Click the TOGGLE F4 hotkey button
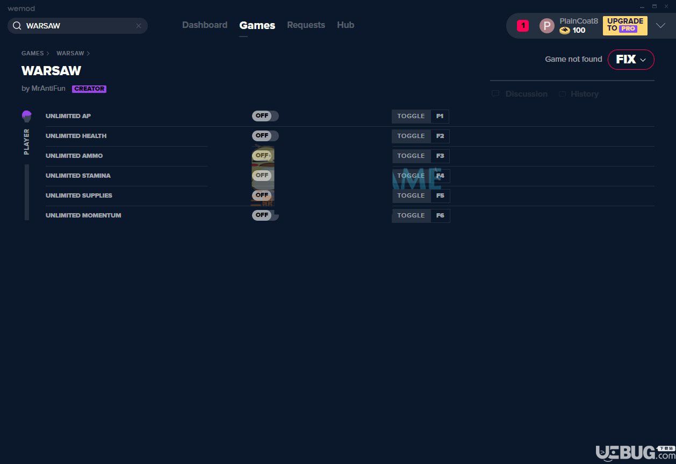The height and width of the screenshot is (464, 676). click(420, 176)
